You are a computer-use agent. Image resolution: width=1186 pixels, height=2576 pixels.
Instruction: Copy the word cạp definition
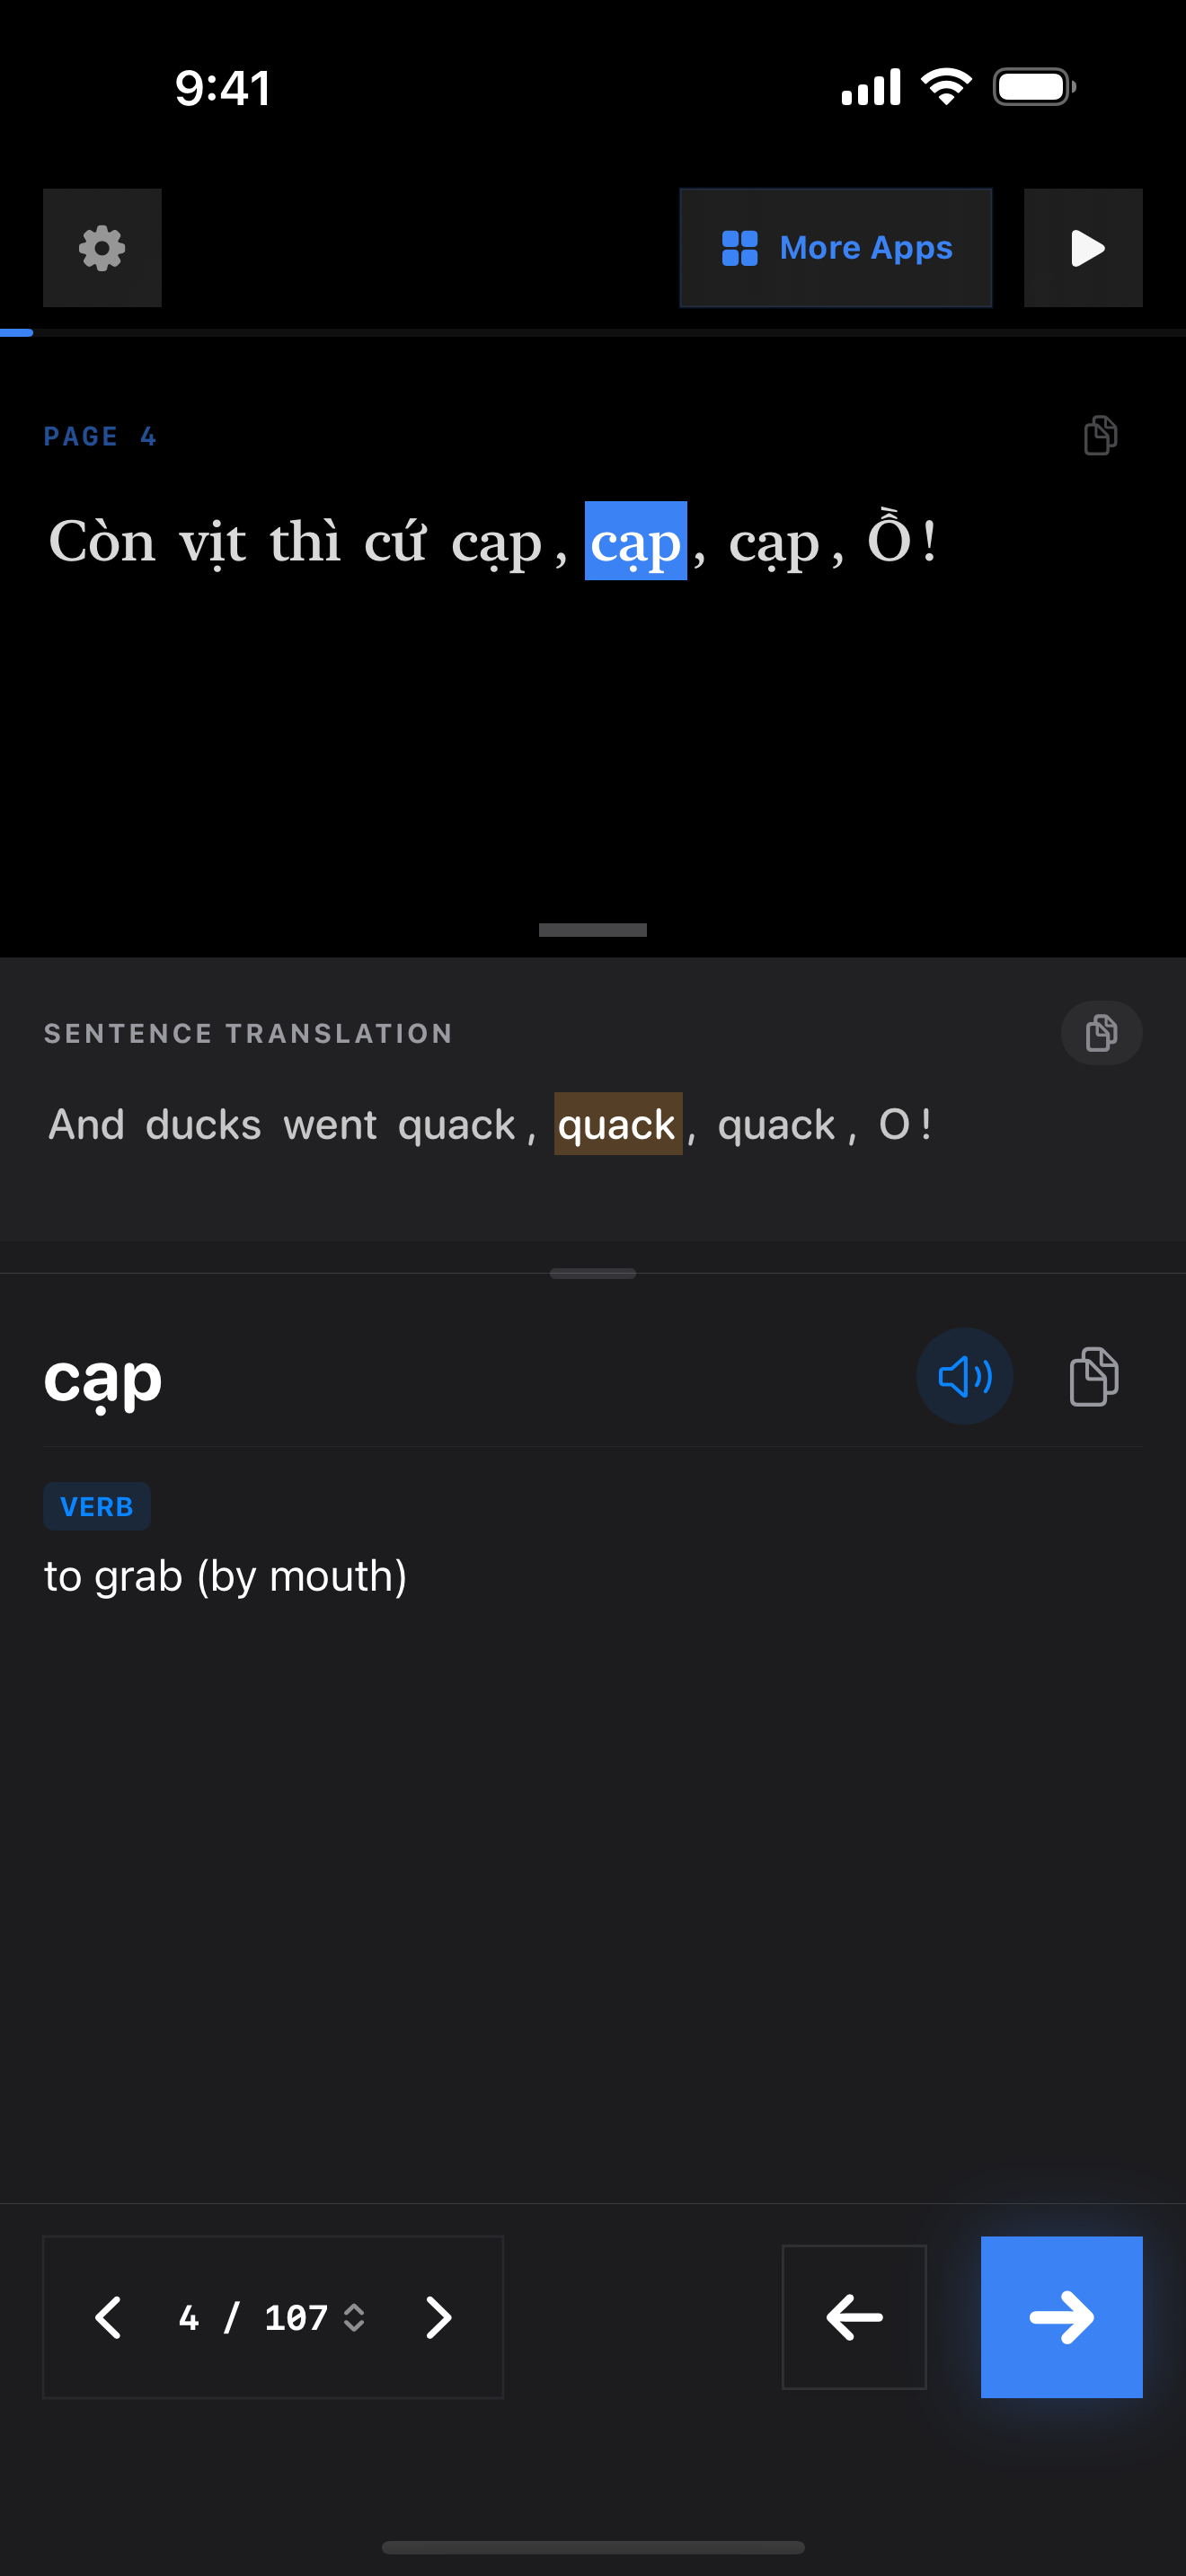point(1094,1377)
